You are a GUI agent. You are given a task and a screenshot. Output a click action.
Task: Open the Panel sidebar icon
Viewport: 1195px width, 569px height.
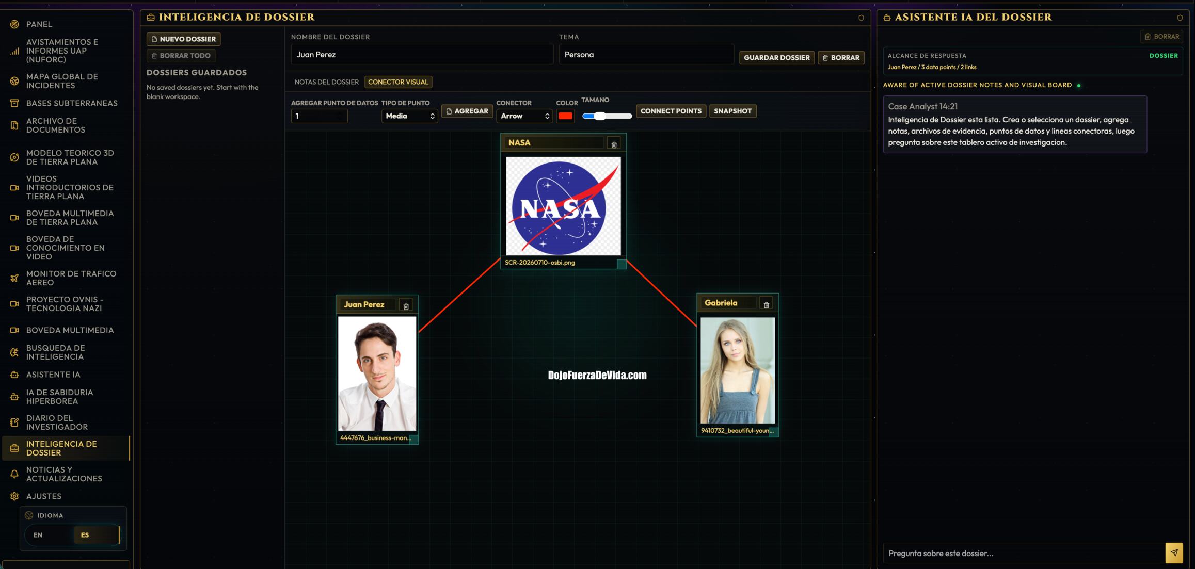(x=14, y=24)
